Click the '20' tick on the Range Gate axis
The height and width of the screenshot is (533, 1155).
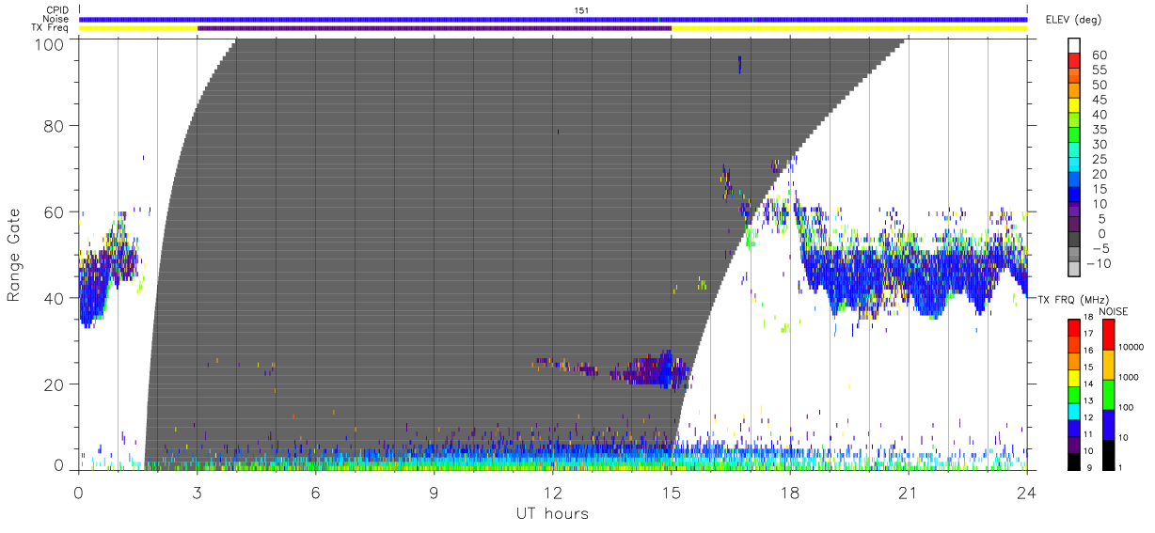55,385
